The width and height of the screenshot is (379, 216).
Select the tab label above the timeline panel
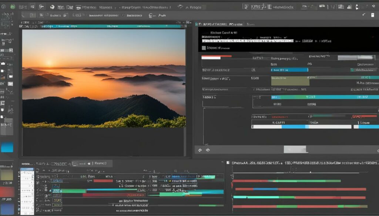pyautogui.click(x=100, y=163)
